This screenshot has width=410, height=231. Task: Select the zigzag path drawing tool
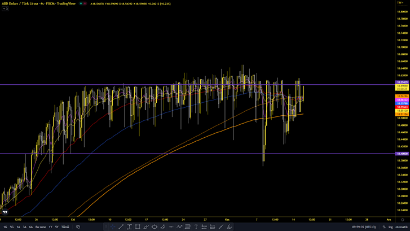click(179, 227)
